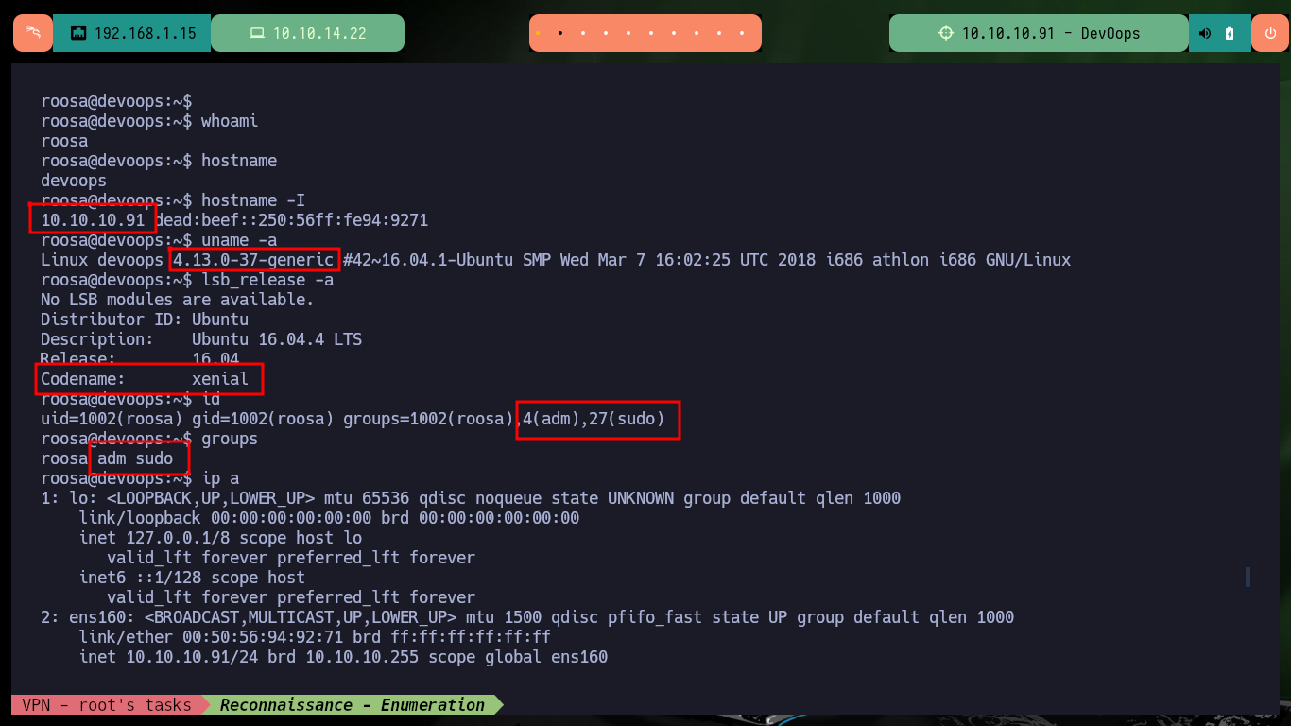Click the "lsb_release -a" command
Image resolution: width=1291 pixels, height=726 pixels.
tap(267, 280)
